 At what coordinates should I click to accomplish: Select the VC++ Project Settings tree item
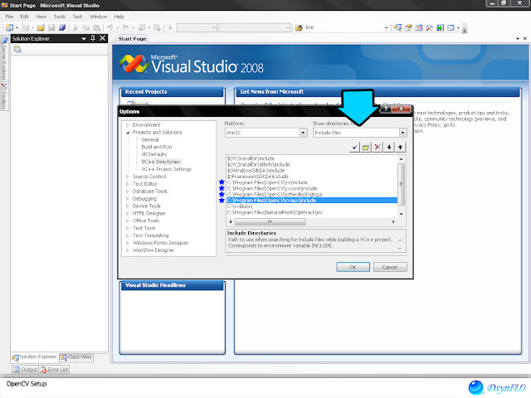coord(166,169)
